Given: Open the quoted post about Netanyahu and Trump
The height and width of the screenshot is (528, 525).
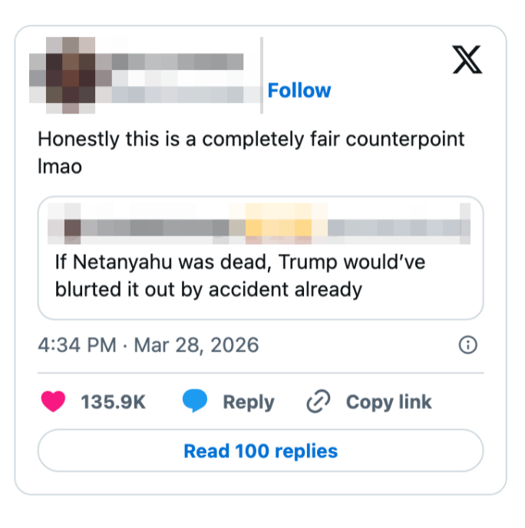Looking at the screenshot, I should (x=260, y=276).
